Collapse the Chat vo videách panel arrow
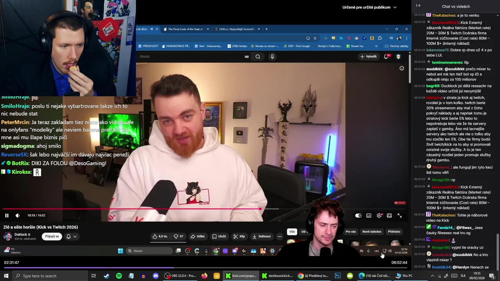 click(x=418, y=5)
